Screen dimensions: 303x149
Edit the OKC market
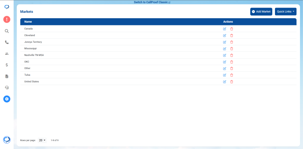tap(225, 62)
